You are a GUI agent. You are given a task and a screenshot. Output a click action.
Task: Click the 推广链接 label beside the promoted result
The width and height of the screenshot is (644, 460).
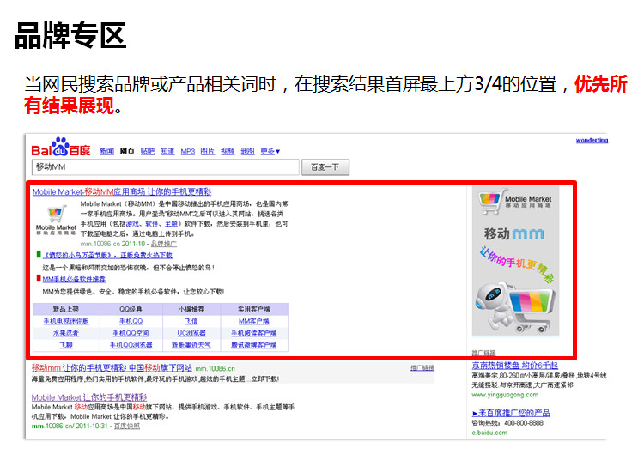(x=422, y=367)
